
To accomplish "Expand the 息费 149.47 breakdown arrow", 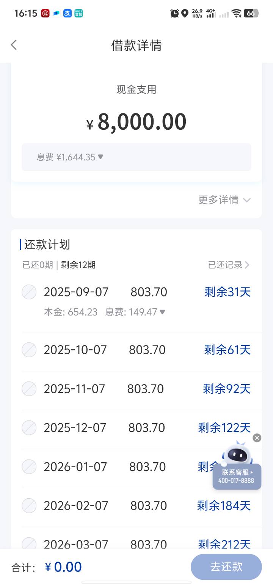I will (x=162, y=312).
